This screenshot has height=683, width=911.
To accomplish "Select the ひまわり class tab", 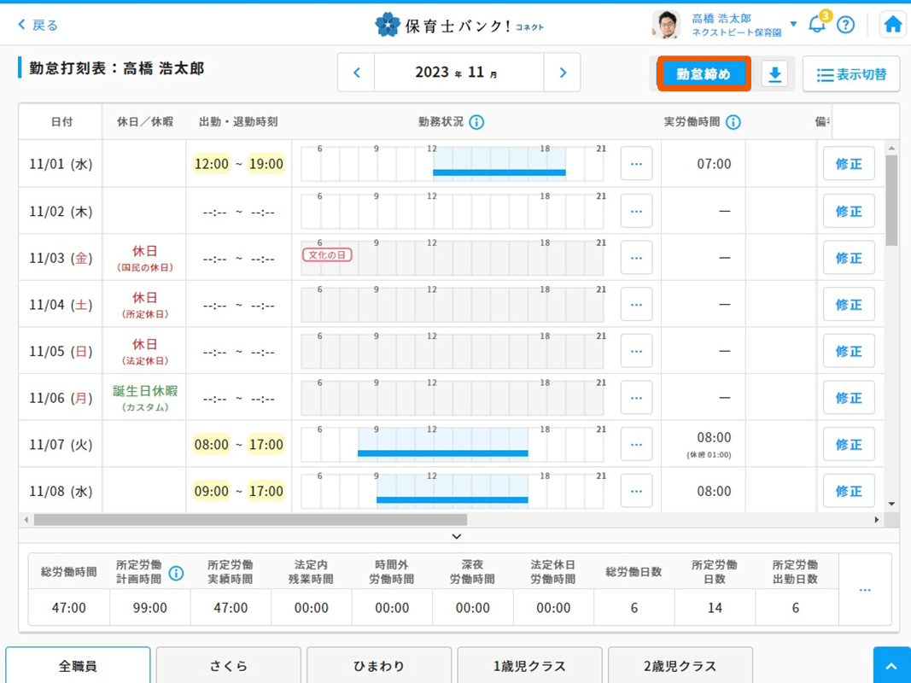I will pos(378,666).
